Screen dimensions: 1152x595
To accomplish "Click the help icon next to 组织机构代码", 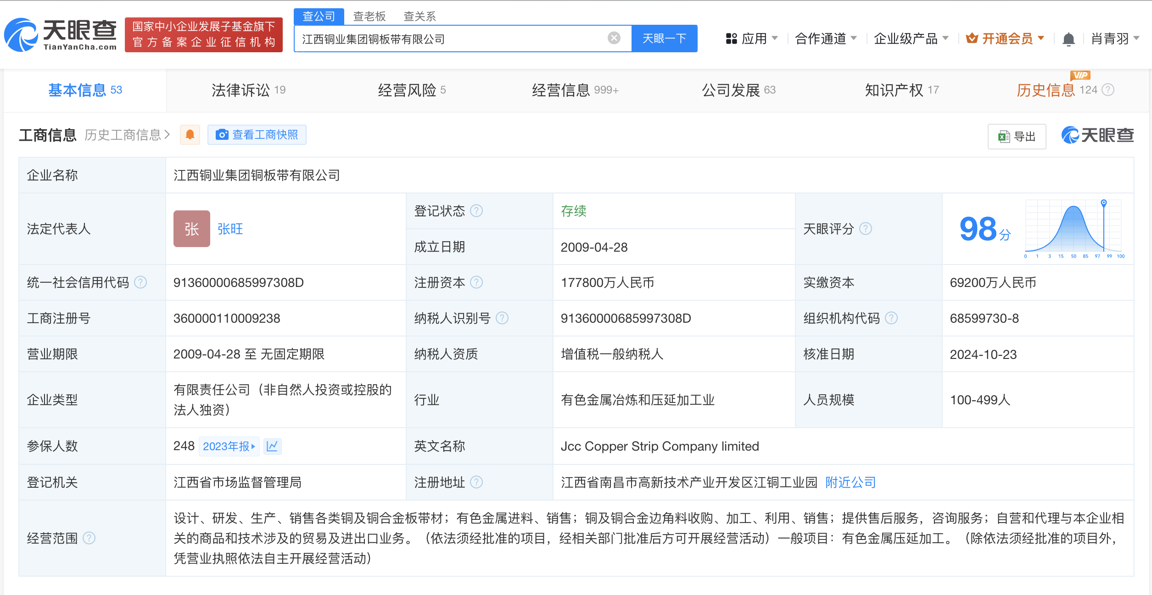I will [x=891, y=318].
